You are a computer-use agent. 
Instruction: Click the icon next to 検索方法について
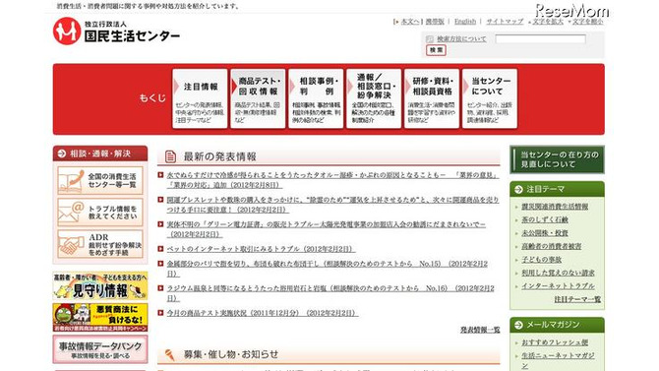[x=430, y=39]
